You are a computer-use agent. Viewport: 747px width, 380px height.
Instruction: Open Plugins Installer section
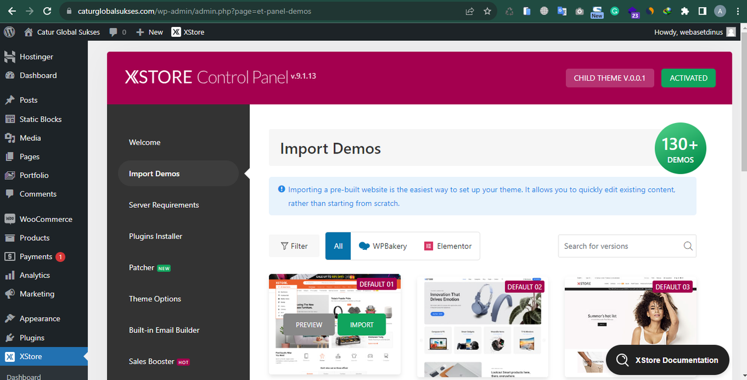click(x=156, y=236)
